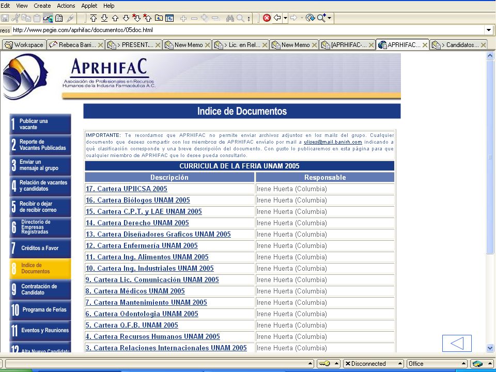Click sidebar button Publicar una vacante
The width and height of the screenshot is (496, 372).
[40, 124]
